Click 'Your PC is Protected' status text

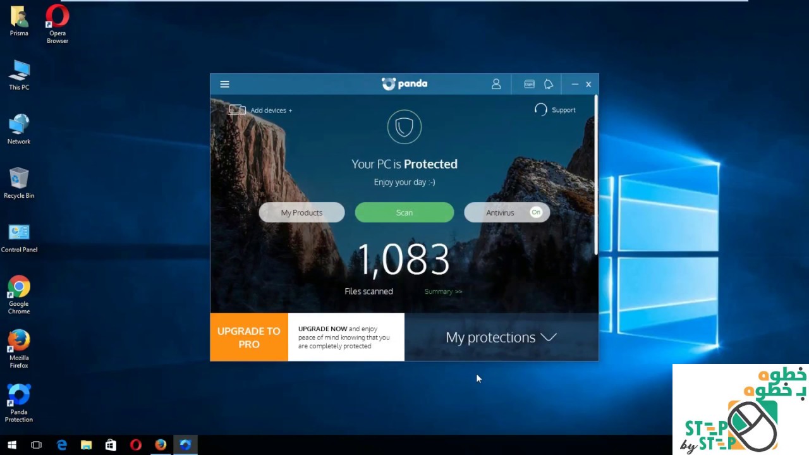(x=404, y=164)
